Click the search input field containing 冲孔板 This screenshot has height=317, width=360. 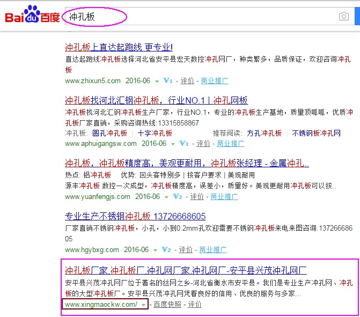tap(209, 17)
